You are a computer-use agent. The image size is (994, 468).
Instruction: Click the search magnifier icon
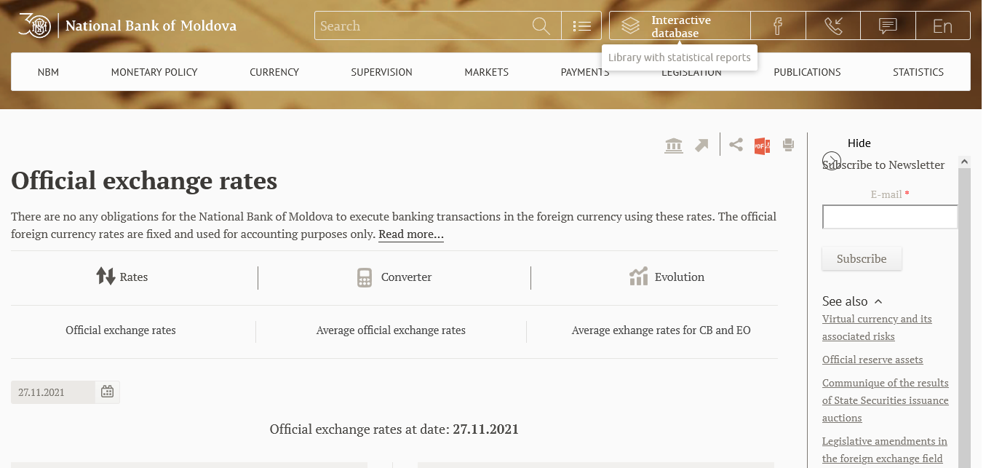(541, 26)
